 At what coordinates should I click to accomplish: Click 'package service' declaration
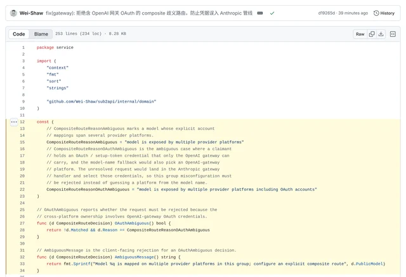(55, 48)
